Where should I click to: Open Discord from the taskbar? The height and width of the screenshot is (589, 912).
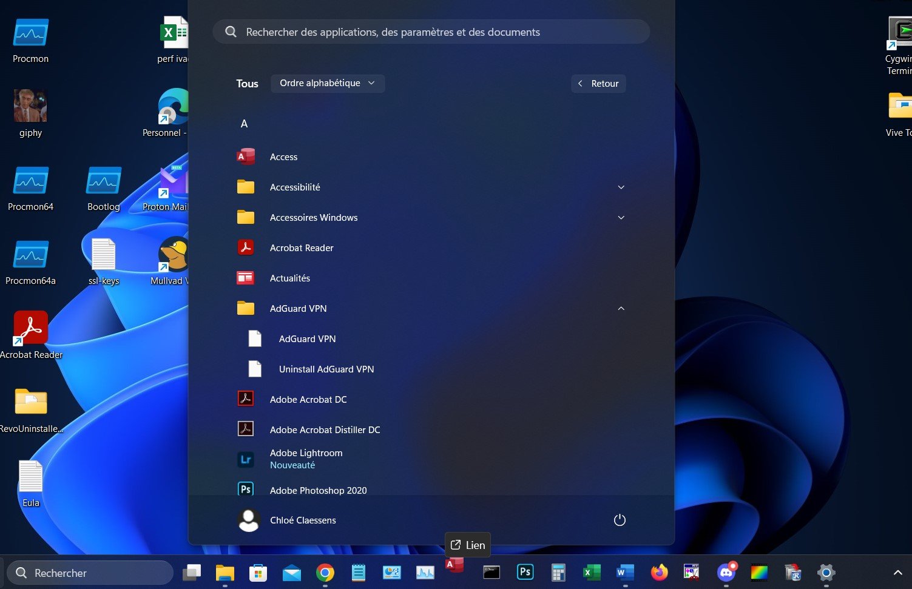[x=726, y=572]
